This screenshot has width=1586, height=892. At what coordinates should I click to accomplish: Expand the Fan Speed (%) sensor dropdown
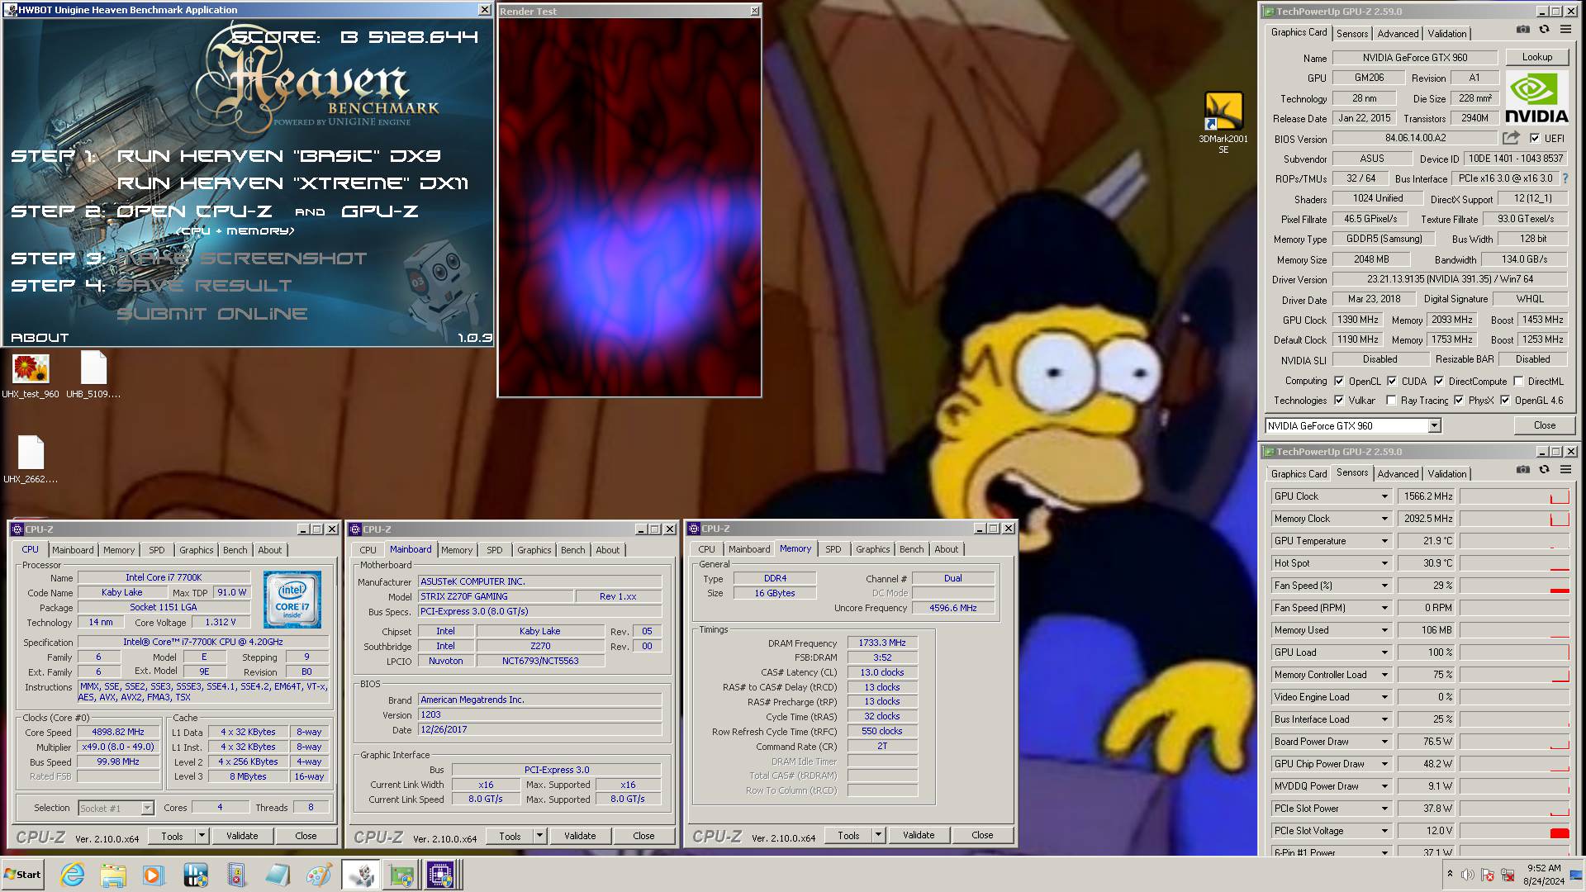click(1384, 586)
